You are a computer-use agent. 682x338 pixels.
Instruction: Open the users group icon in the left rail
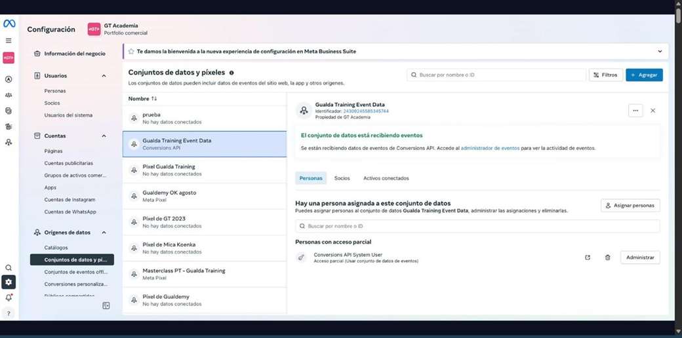(x=9, y=95)
